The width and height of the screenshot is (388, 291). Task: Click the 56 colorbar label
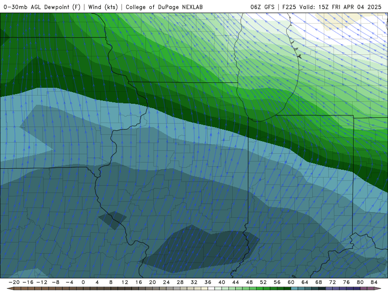click(277, 282)
